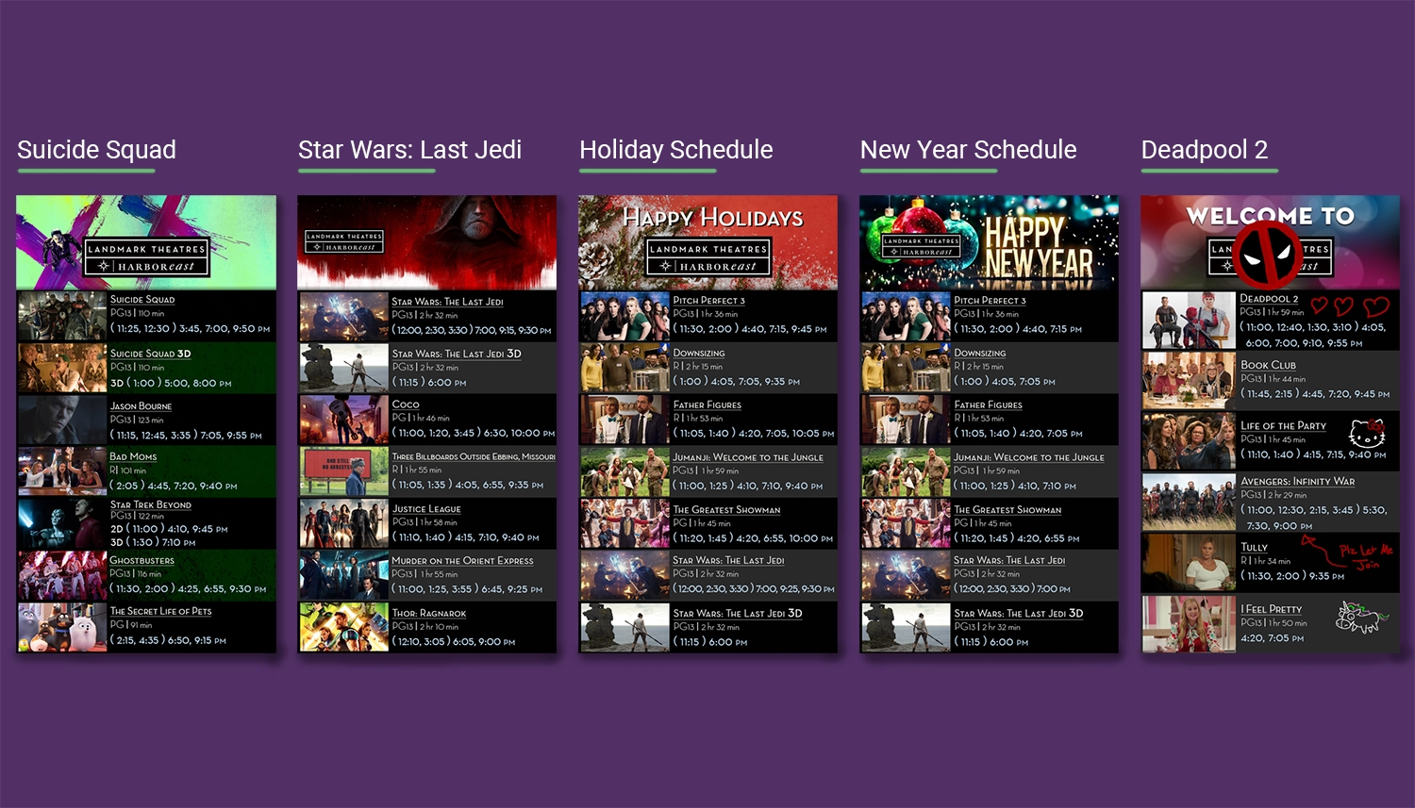
Task: Select Downsizing thumbnail in New Year Schedule
Action: pos(906,368)
